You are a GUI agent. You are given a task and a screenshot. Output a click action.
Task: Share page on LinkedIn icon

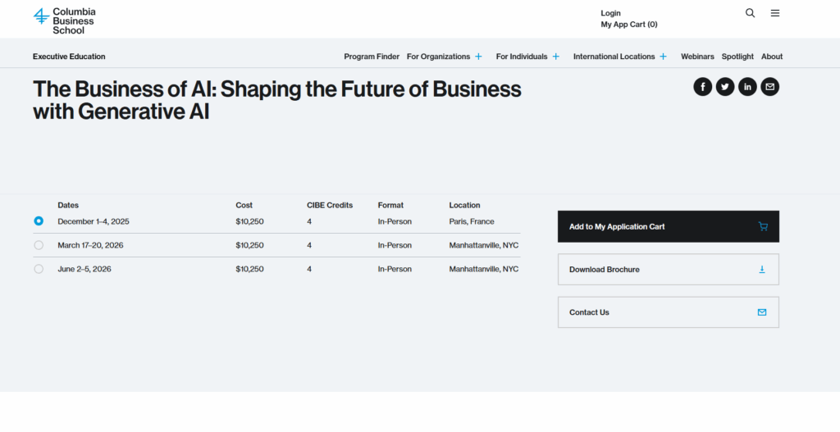pyautogui.click(x=747, y=87)
